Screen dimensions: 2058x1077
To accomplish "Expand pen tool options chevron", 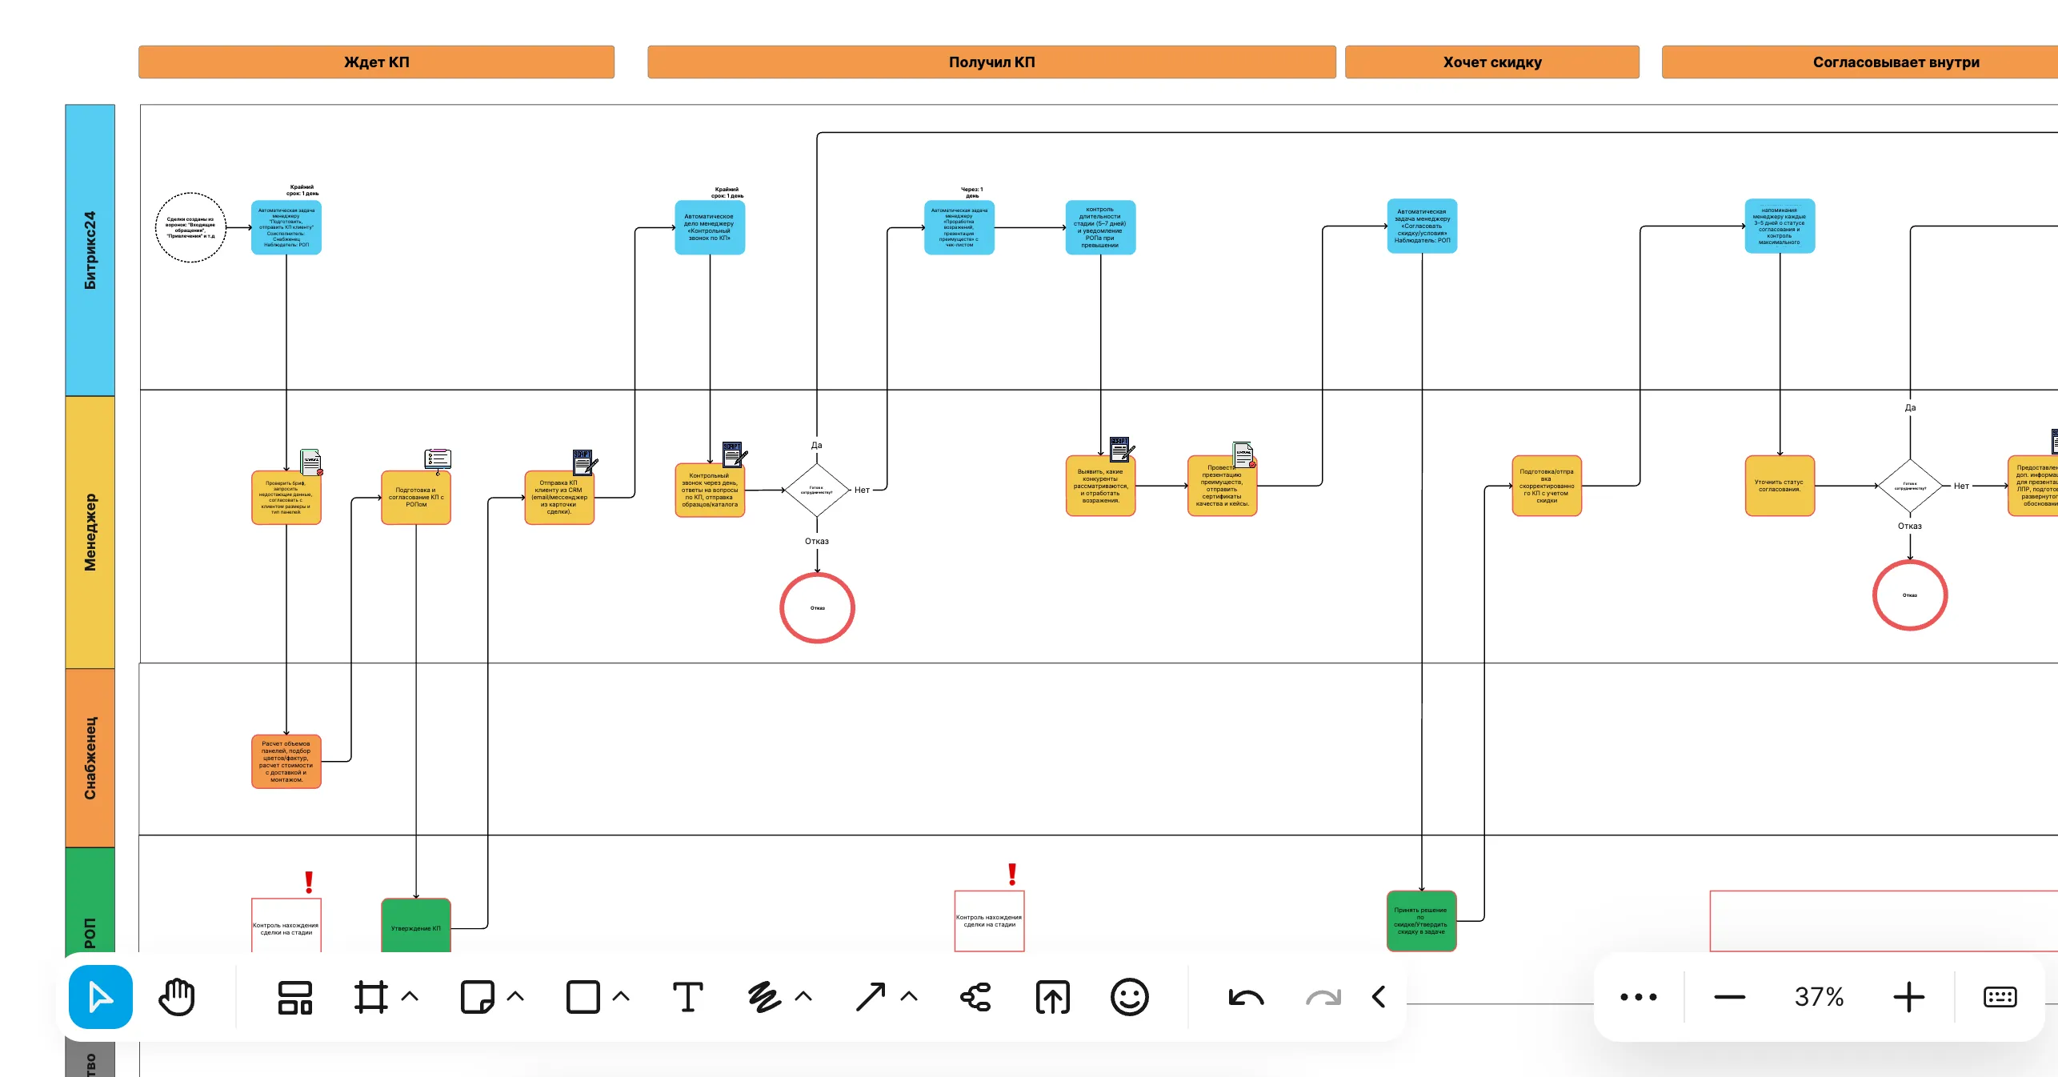I will pos(804,997).
